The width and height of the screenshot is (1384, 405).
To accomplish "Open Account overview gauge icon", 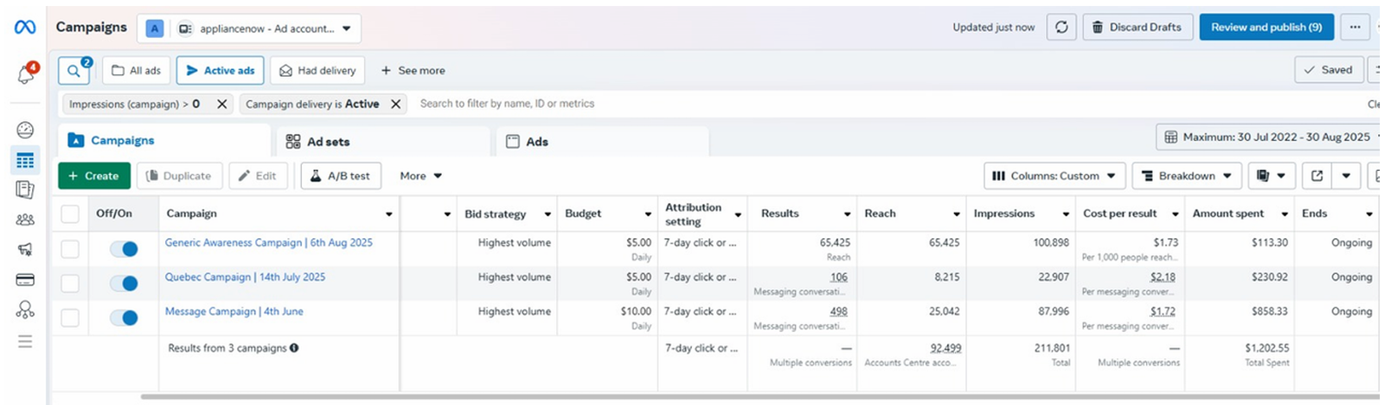I will [x=25, y=130].
